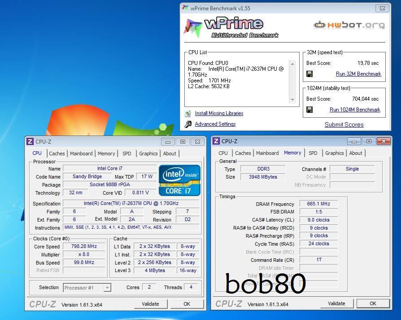Open Caches tab in left CPU-Z window
This screenshot has width=401, height=320.
(x=57, y=154)
